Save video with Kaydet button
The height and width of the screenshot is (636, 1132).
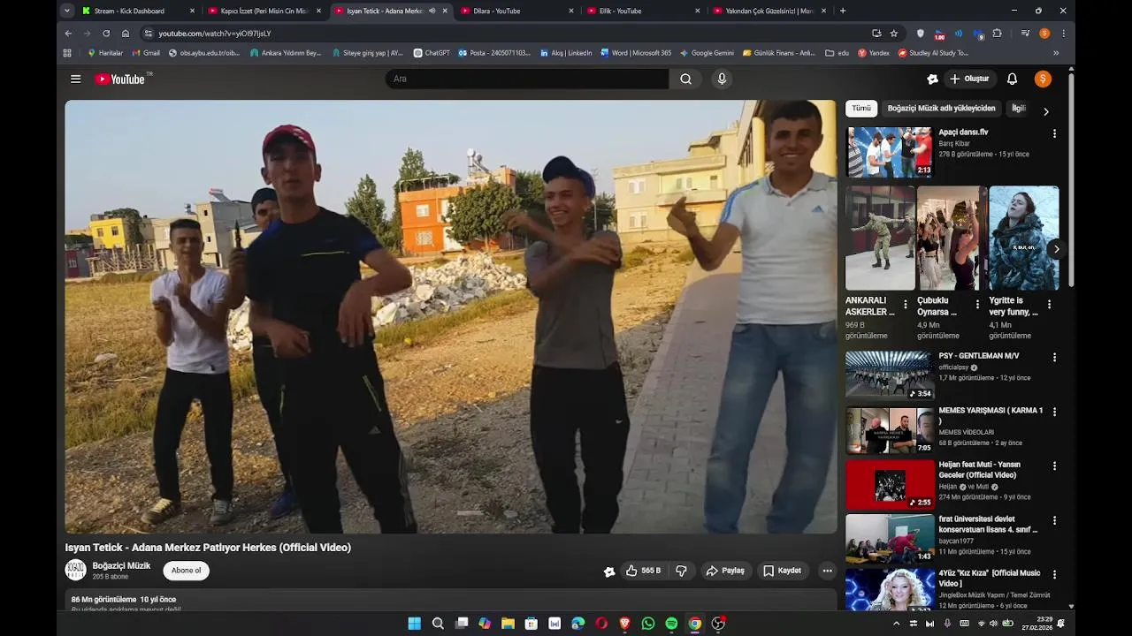point(783,571)
